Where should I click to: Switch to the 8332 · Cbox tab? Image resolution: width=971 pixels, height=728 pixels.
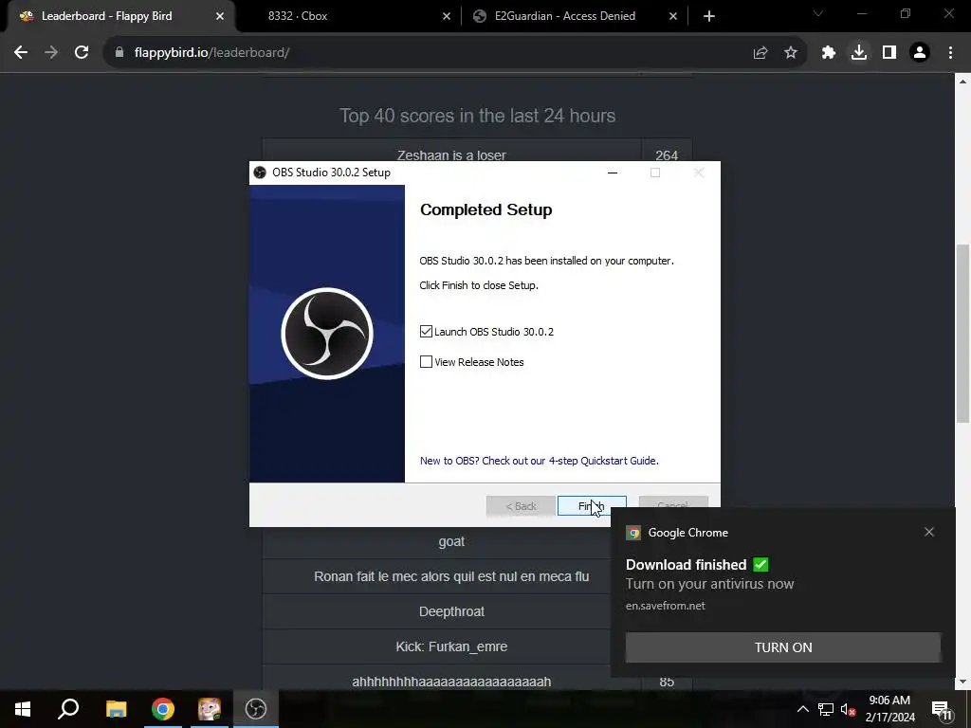coord(347,16)
